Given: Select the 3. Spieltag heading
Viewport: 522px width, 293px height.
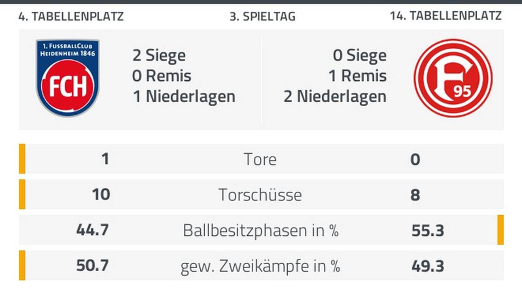Looking at the screenshot, I should (x=262, y=16).
